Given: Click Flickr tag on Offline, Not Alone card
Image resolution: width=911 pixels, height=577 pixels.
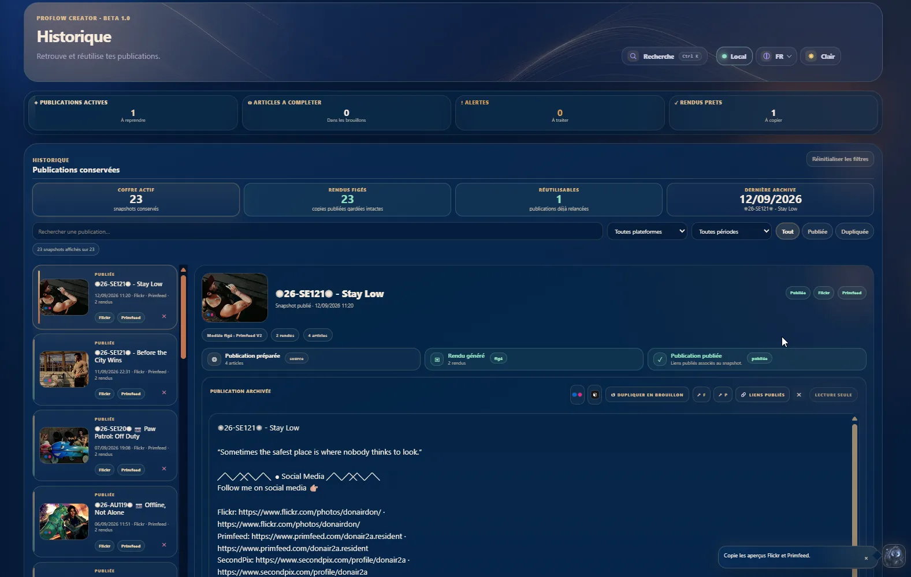Looking at the screenshot, I should tap(105, 546).
